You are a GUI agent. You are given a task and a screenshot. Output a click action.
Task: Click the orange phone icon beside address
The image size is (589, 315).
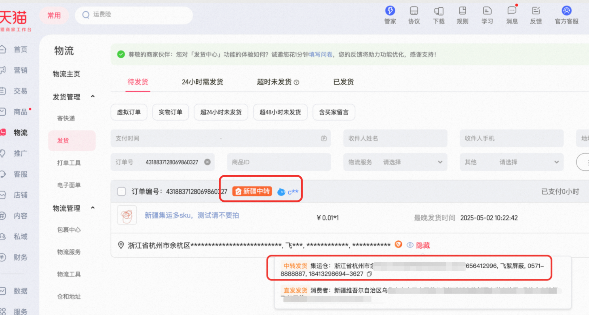pyautogui.click(x=398, y=244)
